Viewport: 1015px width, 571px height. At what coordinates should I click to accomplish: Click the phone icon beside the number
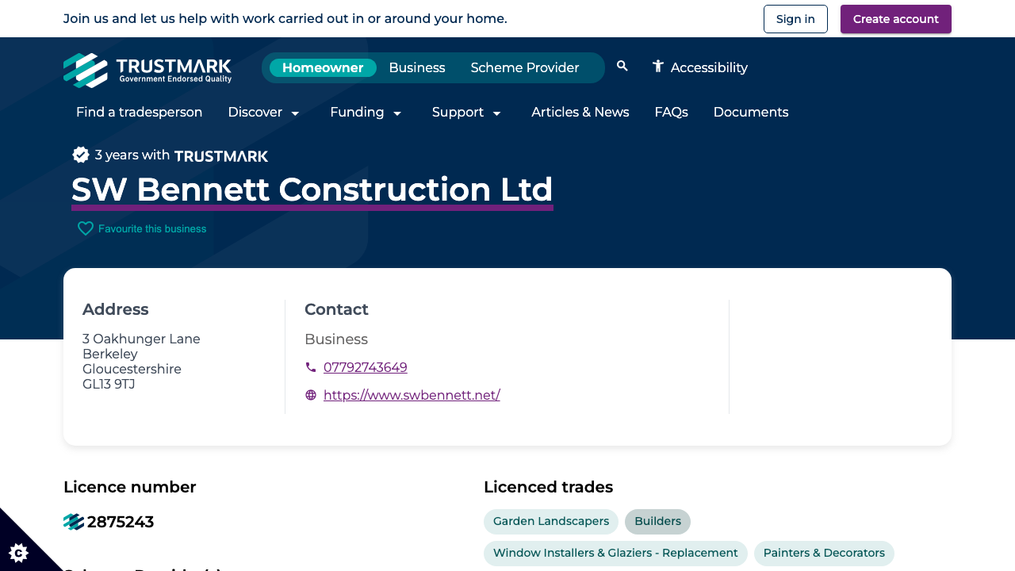pos(309,367)
